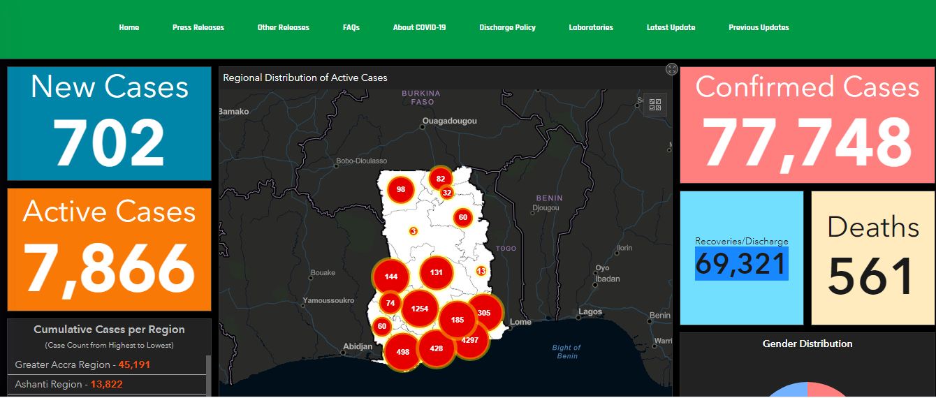Click the 498 cases cluster bubble
The height and width of the screenshot is (398, 936).
[x=402, y=352]
